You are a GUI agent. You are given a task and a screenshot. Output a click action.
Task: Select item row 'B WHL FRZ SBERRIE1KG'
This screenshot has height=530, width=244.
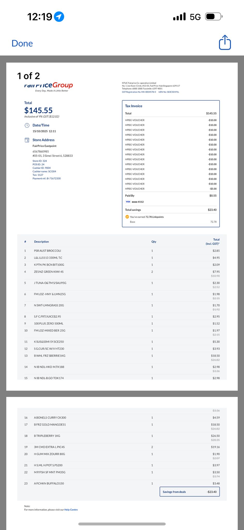pyautogui.click(x=122, y=358)
